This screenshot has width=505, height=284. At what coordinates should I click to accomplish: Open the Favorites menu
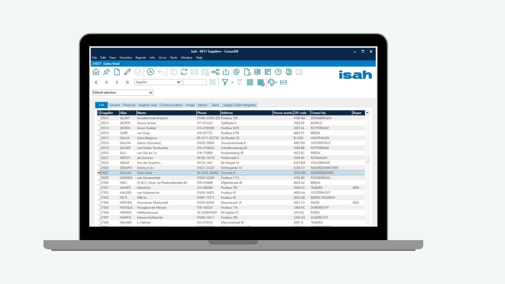(126, 58)
